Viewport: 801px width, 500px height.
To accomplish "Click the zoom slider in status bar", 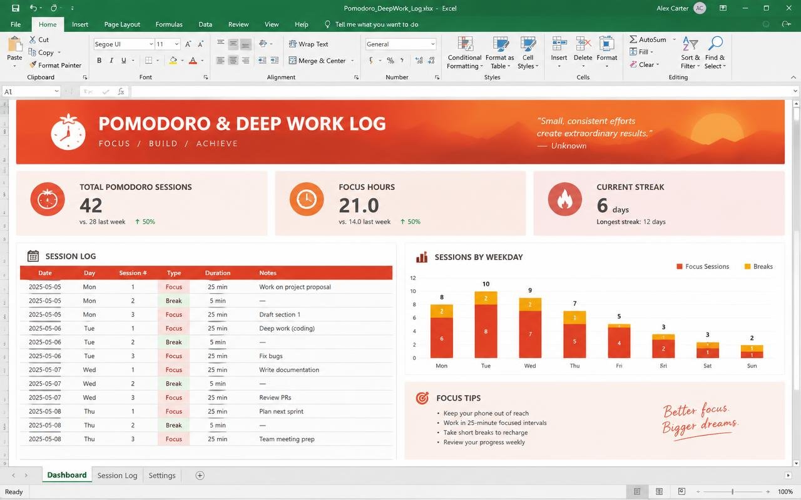I will point(732,492).
